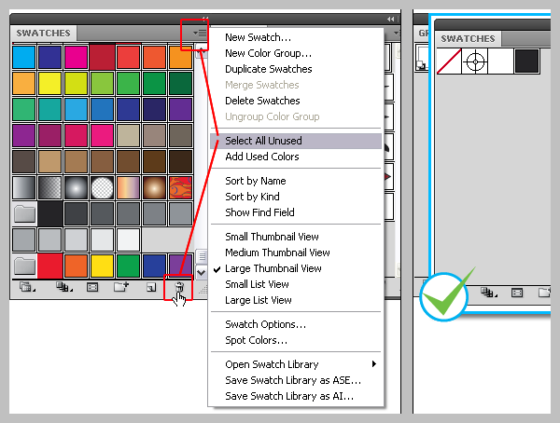Choose Sort by Kind
The image size is (560, 423).
[x=252, y=197]
